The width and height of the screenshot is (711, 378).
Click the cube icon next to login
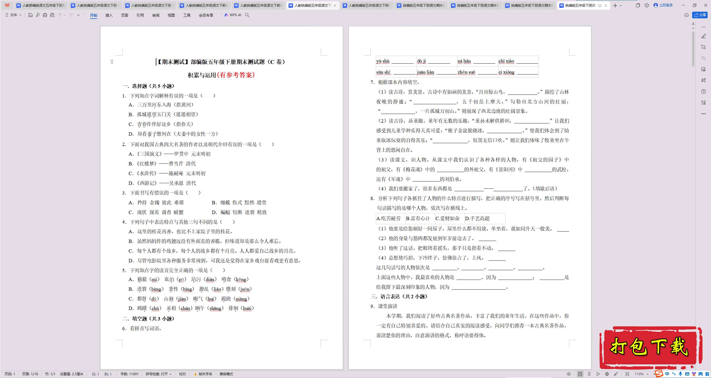[647, 5]
